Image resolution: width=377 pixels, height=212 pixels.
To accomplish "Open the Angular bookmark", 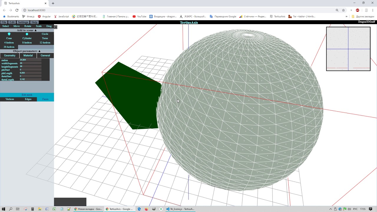I will [44, 16].
